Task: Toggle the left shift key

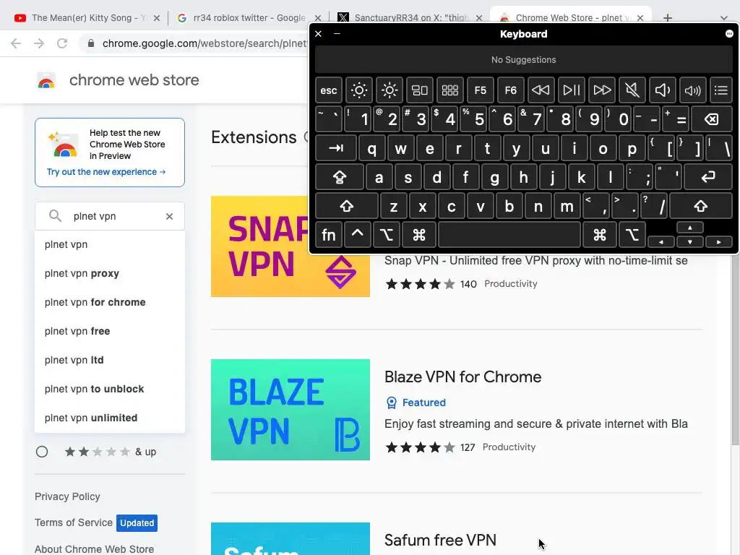Action: [347, 206]
